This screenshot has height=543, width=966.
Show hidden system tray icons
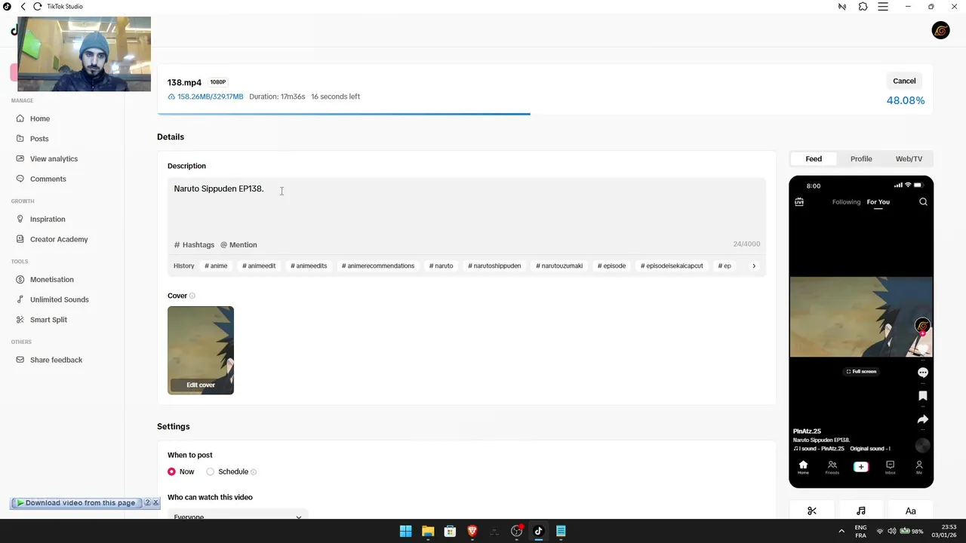pos(841,531)
